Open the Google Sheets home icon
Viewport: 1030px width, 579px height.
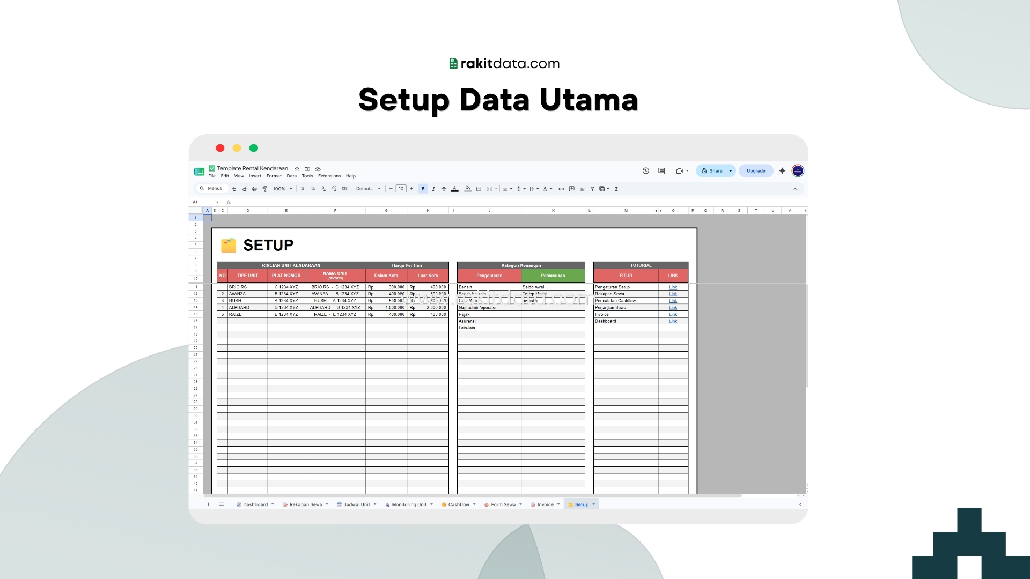pyautogui.click(x=199, y=172)
